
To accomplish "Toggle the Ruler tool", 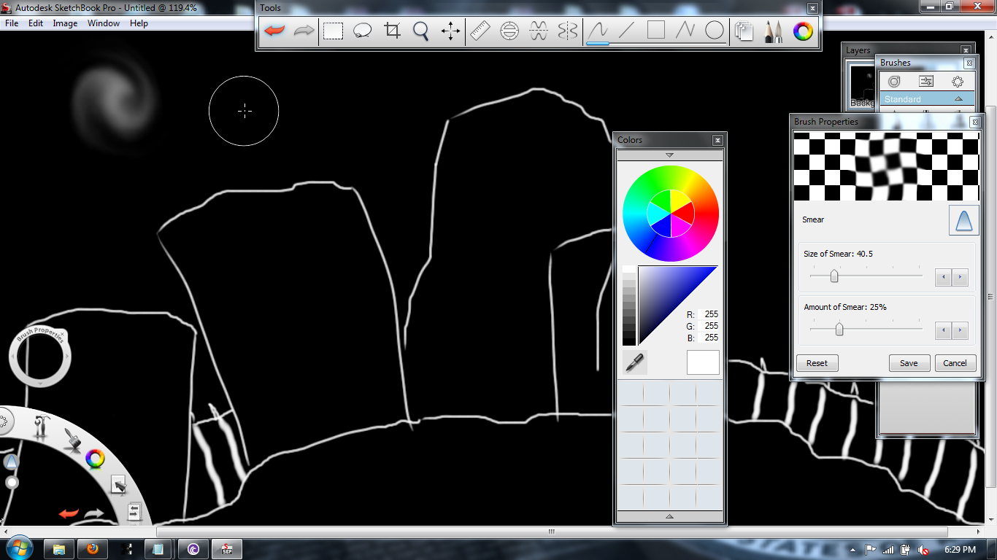I will (480, 31).
